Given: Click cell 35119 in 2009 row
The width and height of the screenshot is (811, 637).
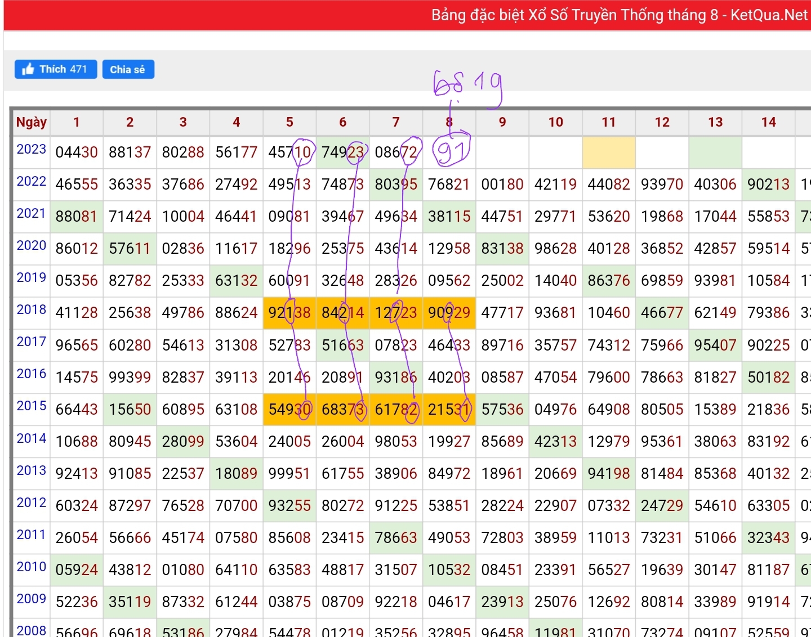Looking at the screenshot, I should 130,602.
